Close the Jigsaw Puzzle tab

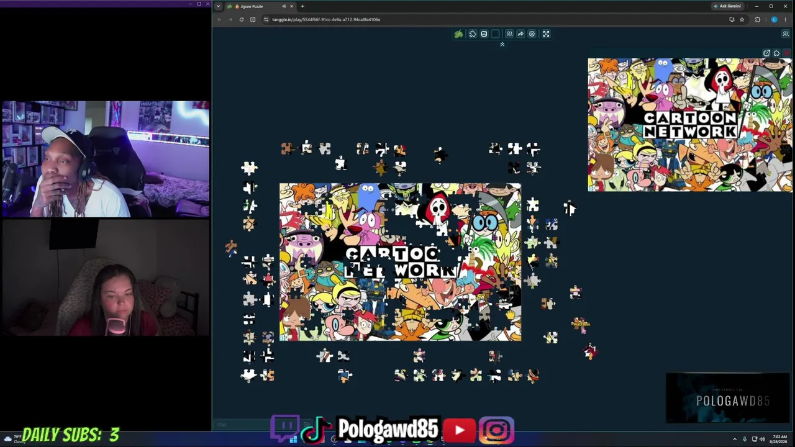[291, 6]
